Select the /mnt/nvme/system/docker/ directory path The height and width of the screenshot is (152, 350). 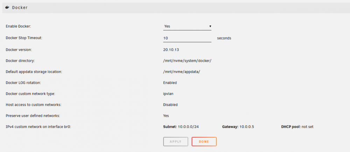(187, 60)
